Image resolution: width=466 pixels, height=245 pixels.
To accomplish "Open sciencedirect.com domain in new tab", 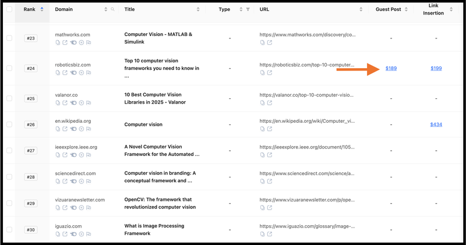I will tap(65, 181).
